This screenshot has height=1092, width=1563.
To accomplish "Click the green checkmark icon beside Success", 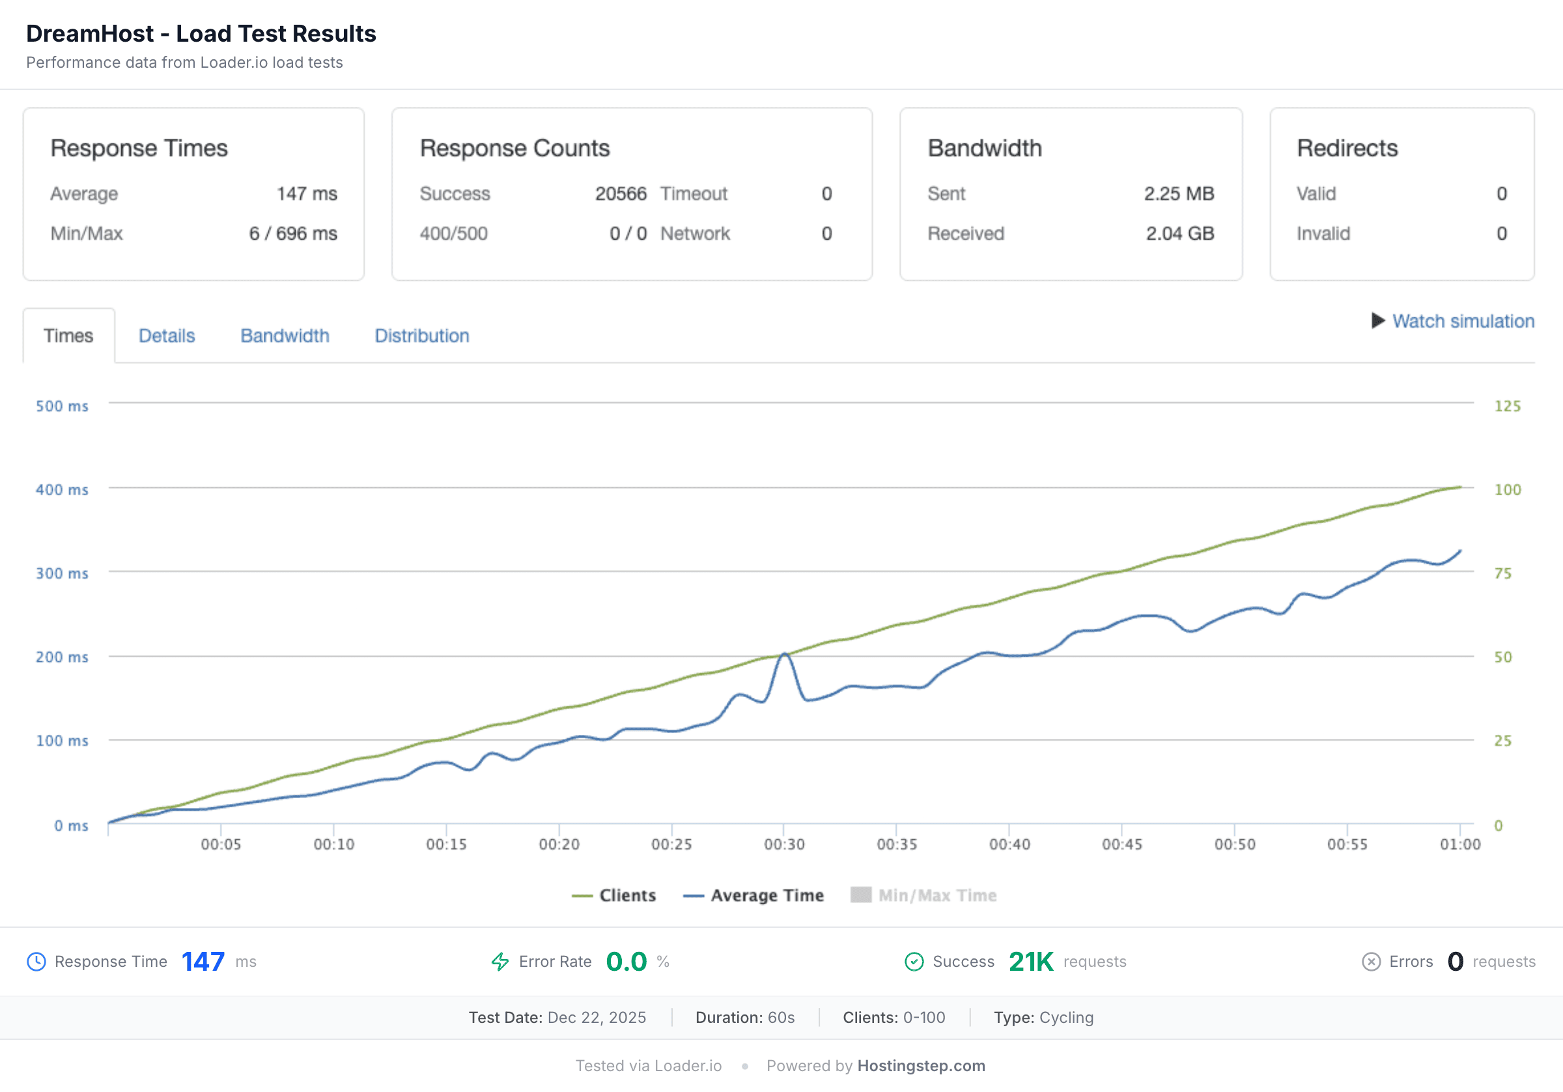I will tap(915, 962).
